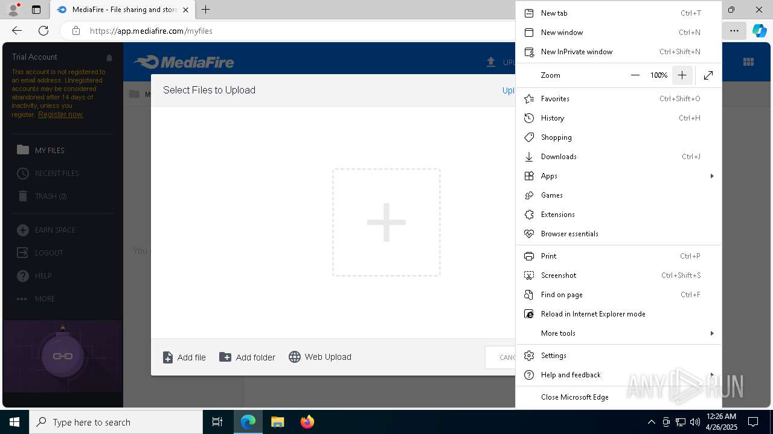Click the browser back arrow
Image resolution: width=773 pixels, height=434 pixels.
click(17, 30)
